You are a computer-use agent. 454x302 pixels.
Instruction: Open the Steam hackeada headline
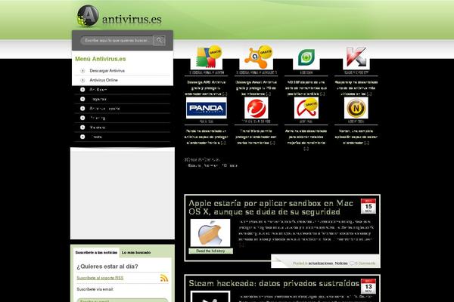click(274, 284)
